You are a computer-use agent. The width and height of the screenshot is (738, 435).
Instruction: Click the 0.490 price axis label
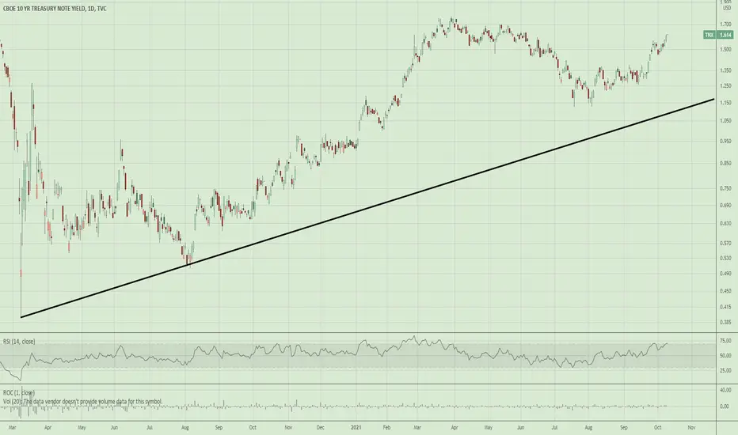click(725, 274)
